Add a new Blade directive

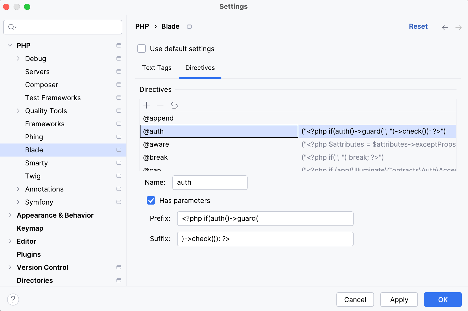click(x=147, y=105)
